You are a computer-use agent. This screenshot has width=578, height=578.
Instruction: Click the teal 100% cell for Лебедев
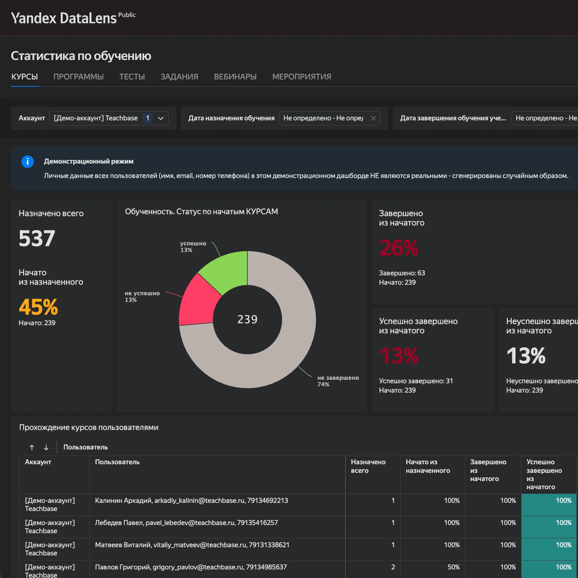point(549,527)
